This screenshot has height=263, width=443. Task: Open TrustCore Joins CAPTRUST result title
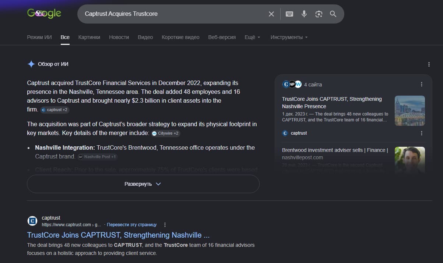(118, 235)
